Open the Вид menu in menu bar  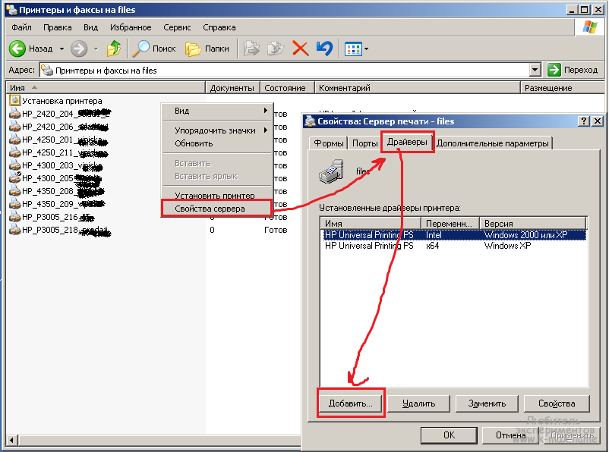point(90,27)
